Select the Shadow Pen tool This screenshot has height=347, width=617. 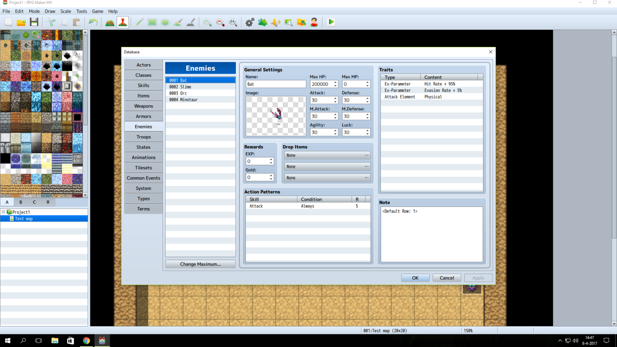click(x=191, y=22)
